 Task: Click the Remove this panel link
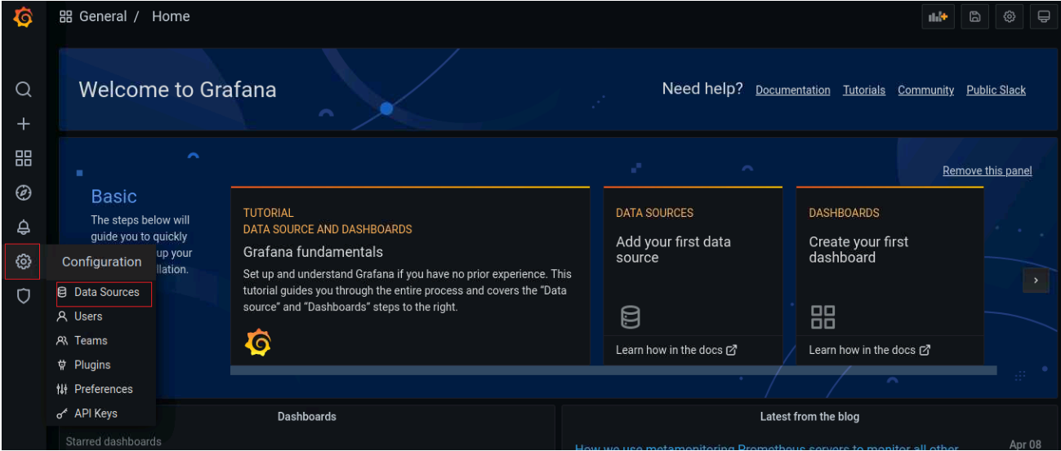click(x=987, y=170)
